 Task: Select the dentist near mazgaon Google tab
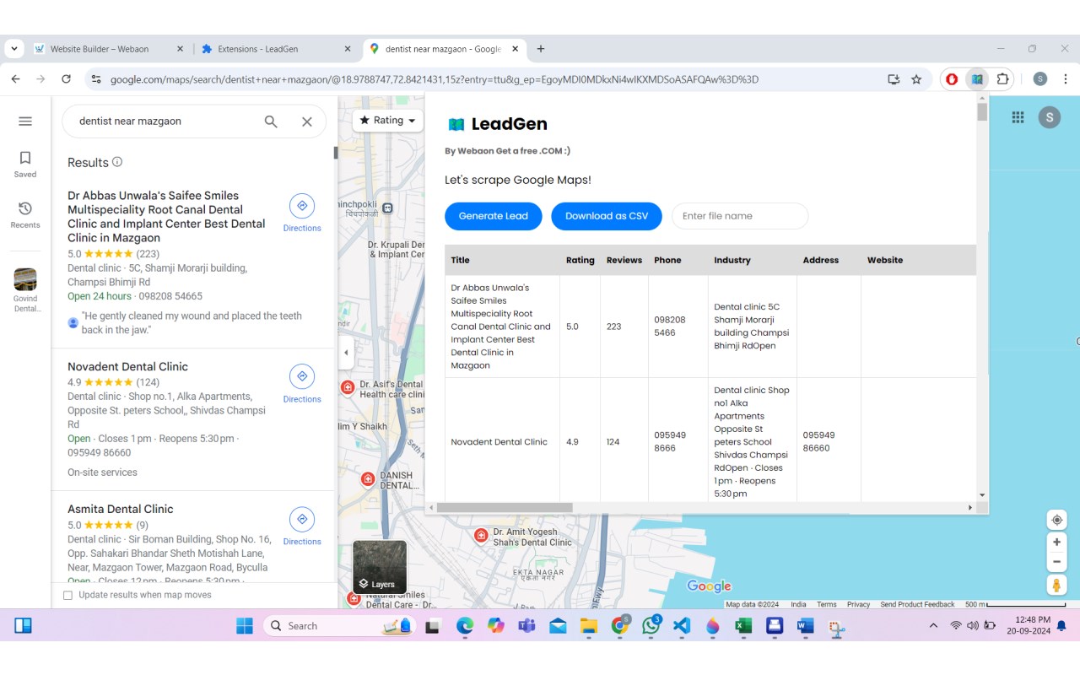tap(445, 49)
